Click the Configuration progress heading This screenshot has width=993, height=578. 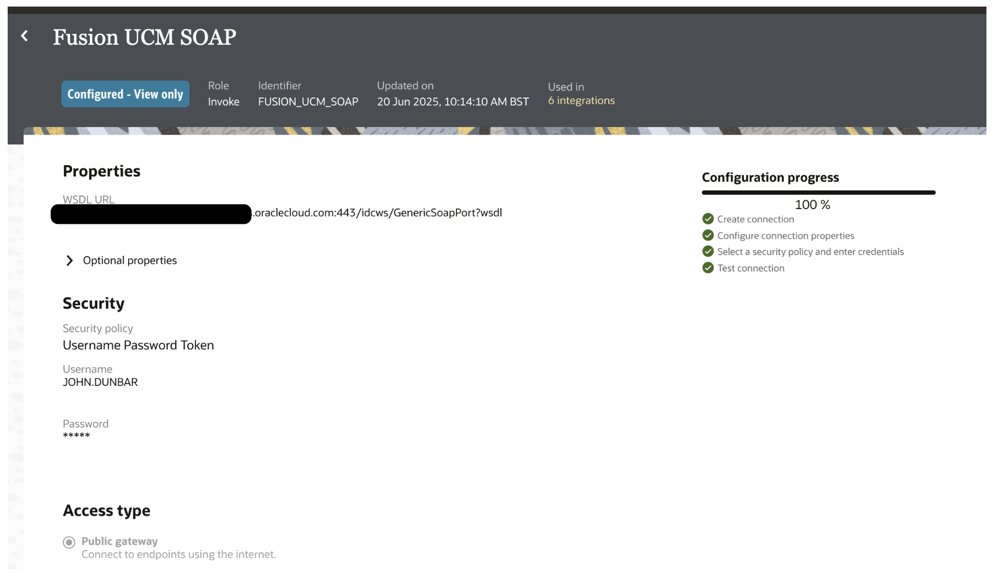770,177
